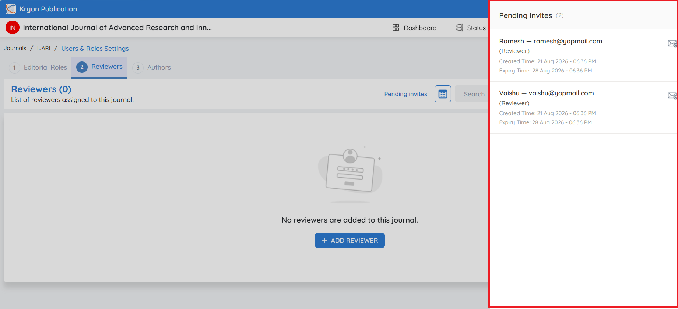Click the Reviewers (0) heading

tap(41, 89)
